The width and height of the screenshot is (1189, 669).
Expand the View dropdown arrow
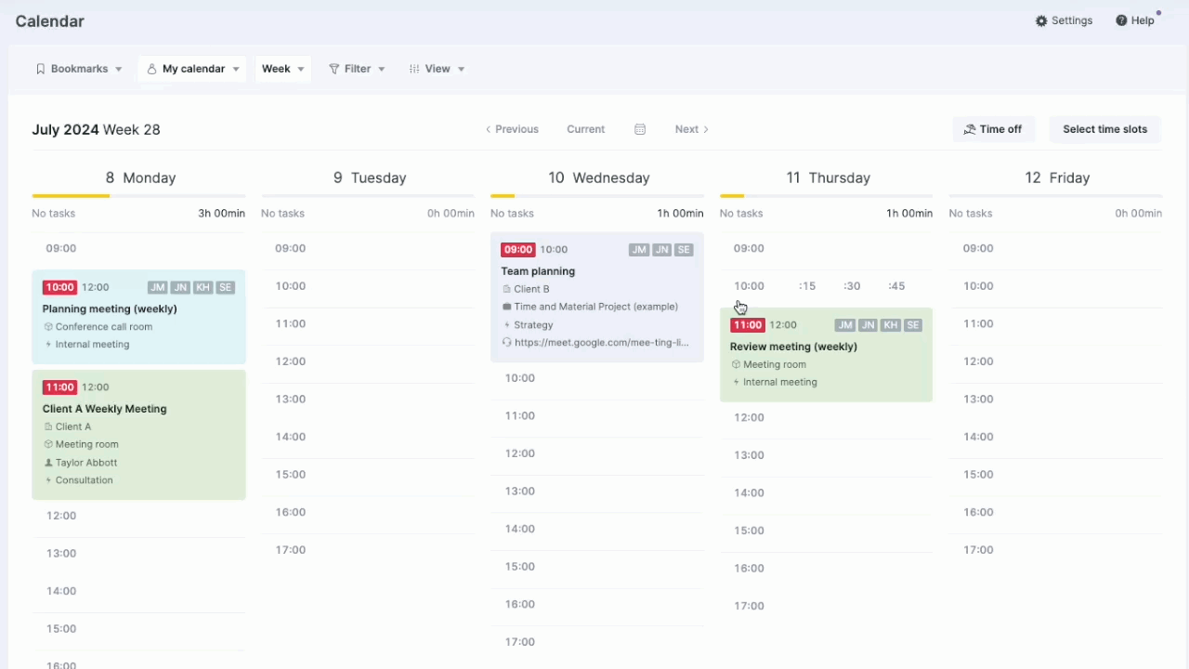pos(462,70)
